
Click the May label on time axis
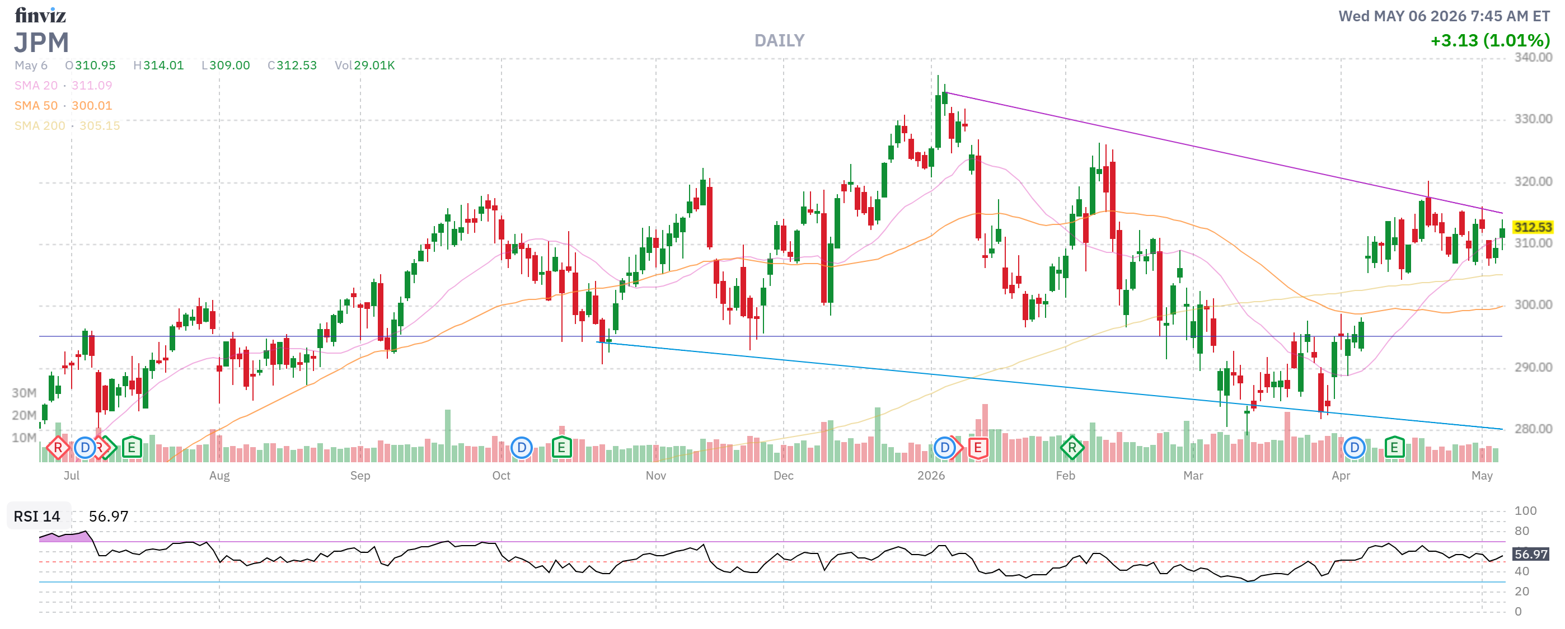[x=1482, y=476]
